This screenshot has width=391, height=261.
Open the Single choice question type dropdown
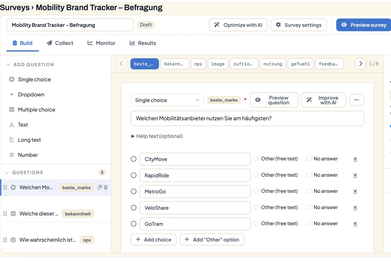click(167, 100)
